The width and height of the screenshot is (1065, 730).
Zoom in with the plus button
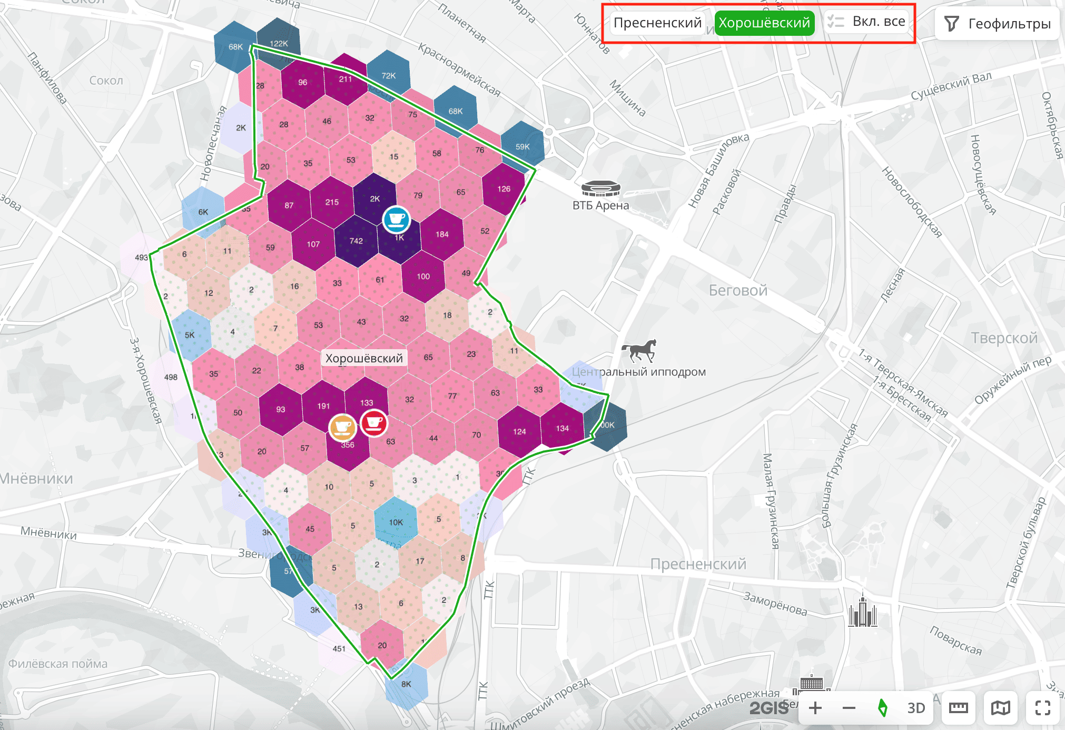tap(815, 707)
